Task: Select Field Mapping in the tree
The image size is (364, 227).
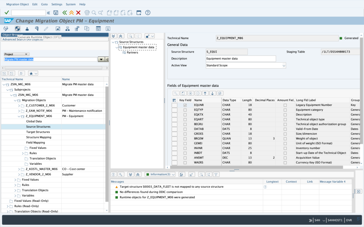Action: tap(36, 143)
